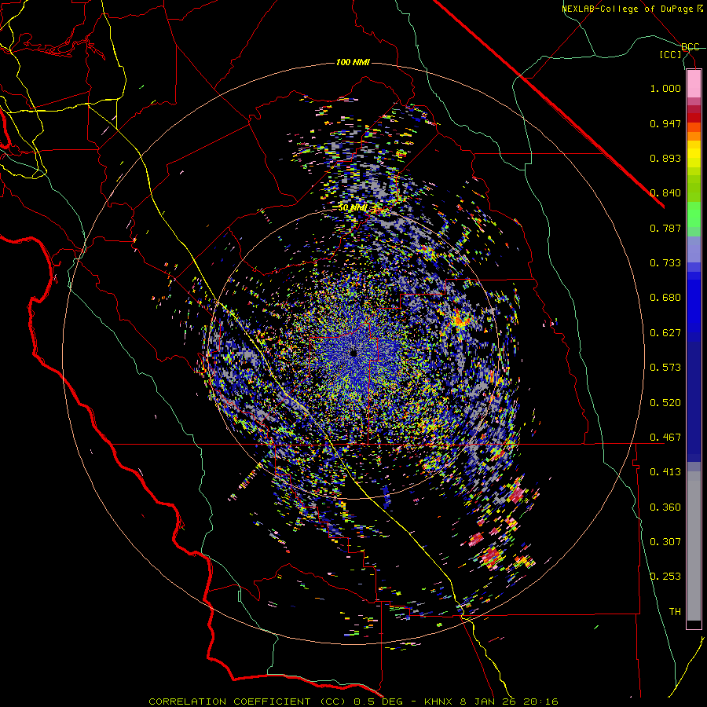
Task: Select the 0.467 legend value
Action: click(665, 438)
